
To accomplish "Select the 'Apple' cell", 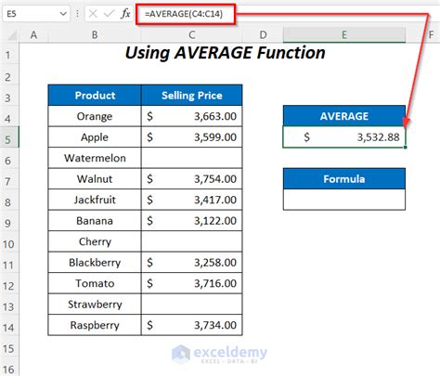I will pyautogui.click(x=95, y=137).
